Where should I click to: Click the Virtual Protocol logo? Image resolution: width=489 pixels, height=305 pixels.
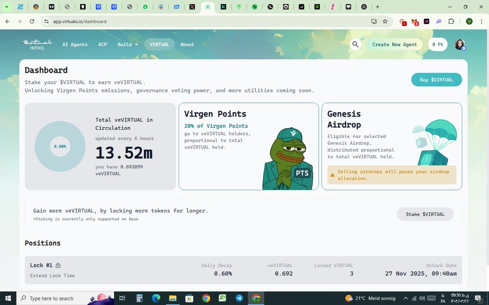point(37,44)
